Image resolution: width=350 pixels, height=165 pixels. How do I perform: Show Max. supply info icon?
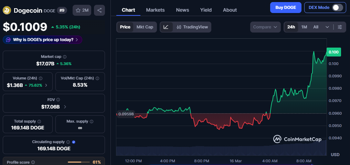pyautogui.click(x=92, y=122)
